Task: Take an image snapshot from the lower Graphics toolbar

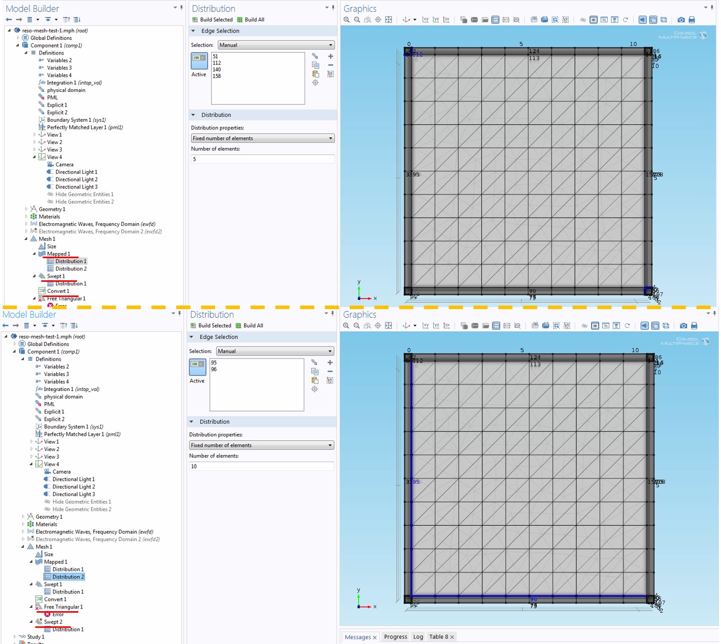Action: (x=683, y=326)
